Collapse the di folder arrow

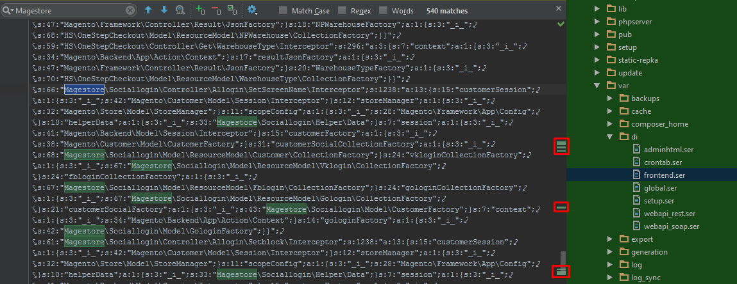[610, 137]
